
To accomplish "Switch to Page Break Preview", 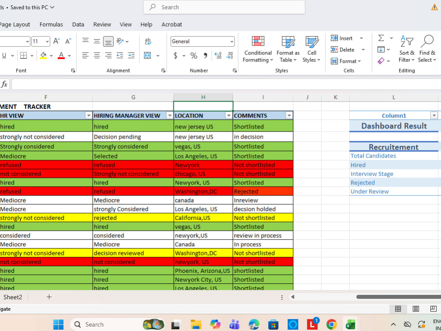I will (434, 309).
